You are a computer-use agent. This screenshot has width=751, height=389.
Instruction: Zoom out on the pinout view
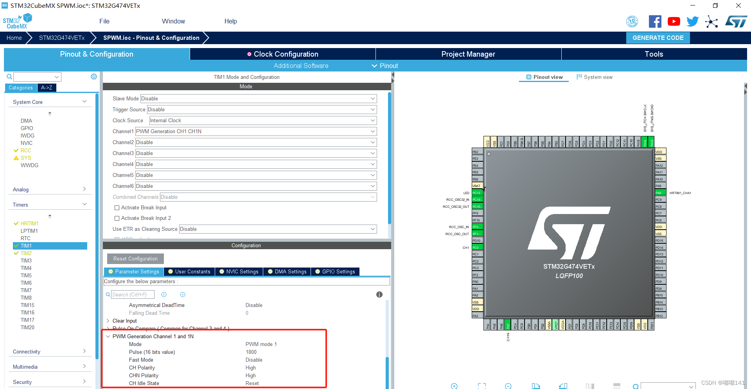pos(508,386)
